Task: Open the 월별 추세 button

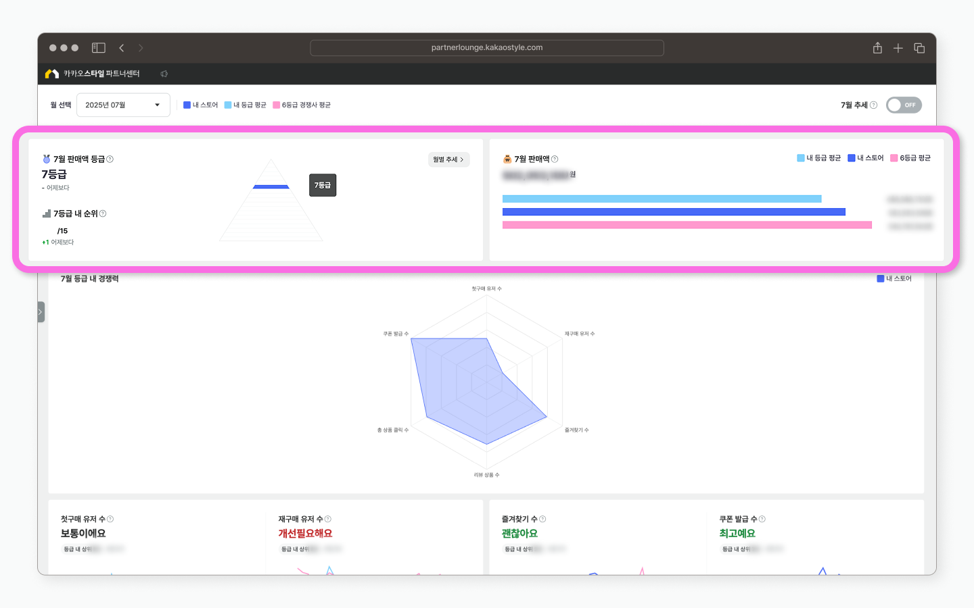Action: click(x=448, y=159)
